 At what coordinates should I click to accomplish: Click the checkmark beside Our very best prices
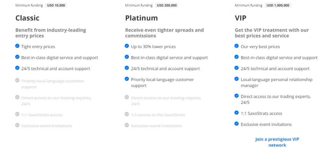(x=237, y=46)
